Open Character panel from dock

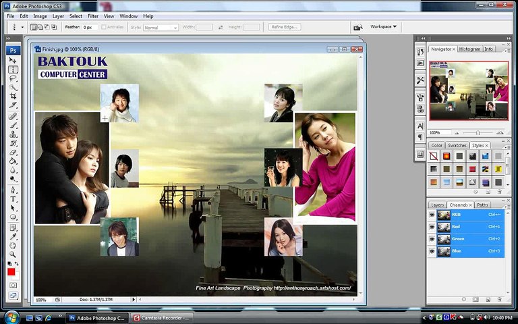420,126
